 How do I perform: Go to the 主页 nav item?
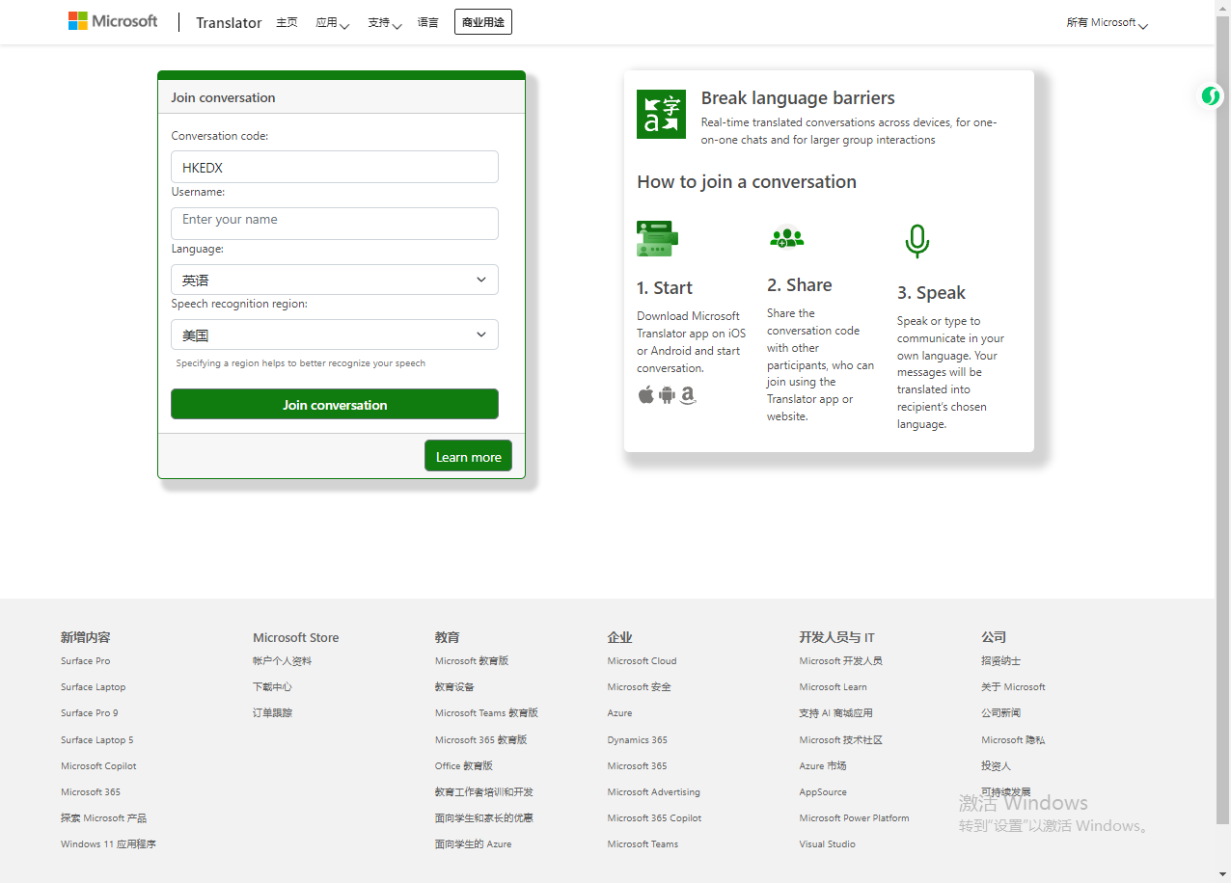(x=287, y=22)
